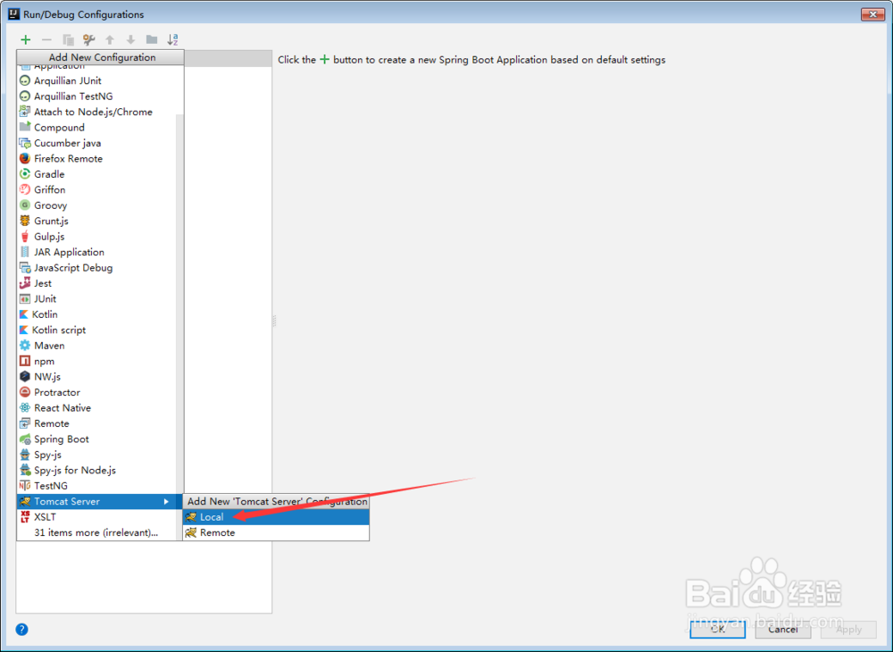Click the Cancel button
The width and height of the screenshot is (893, 652).
(x=783, y=629)
